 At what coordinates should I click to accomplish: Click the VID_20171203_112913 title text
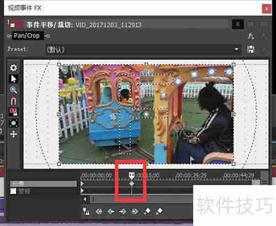pos(108,25)
